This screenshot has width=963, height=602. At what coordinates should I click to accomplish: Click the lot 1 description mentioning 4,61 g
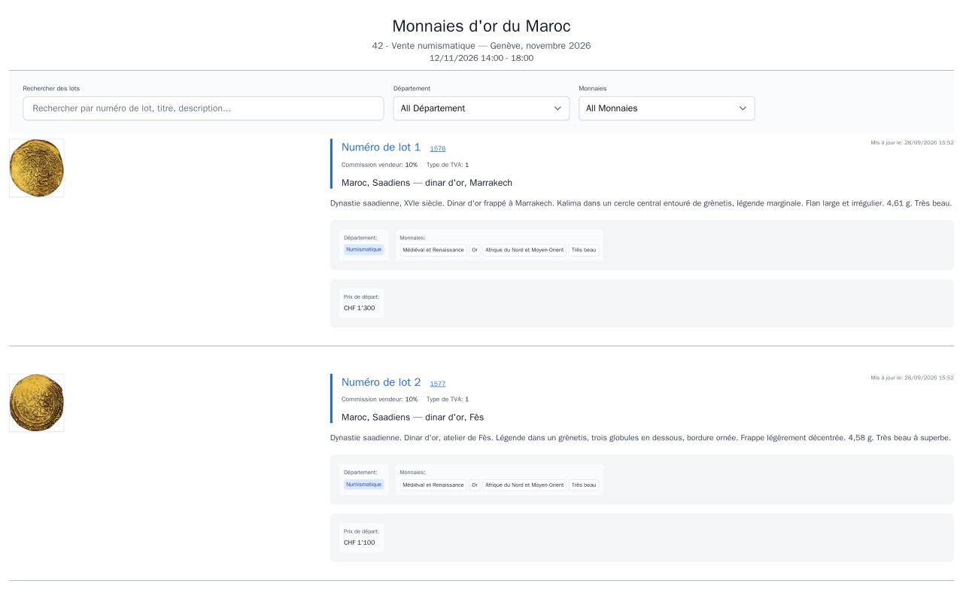coord(641,203)
